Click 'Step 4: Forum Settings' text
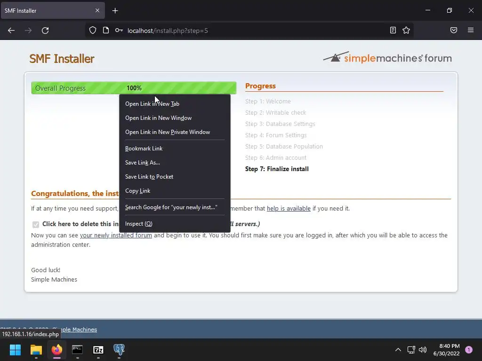This screenshot has width=482, height=361. pyautogui.click(x=276, y=135)
